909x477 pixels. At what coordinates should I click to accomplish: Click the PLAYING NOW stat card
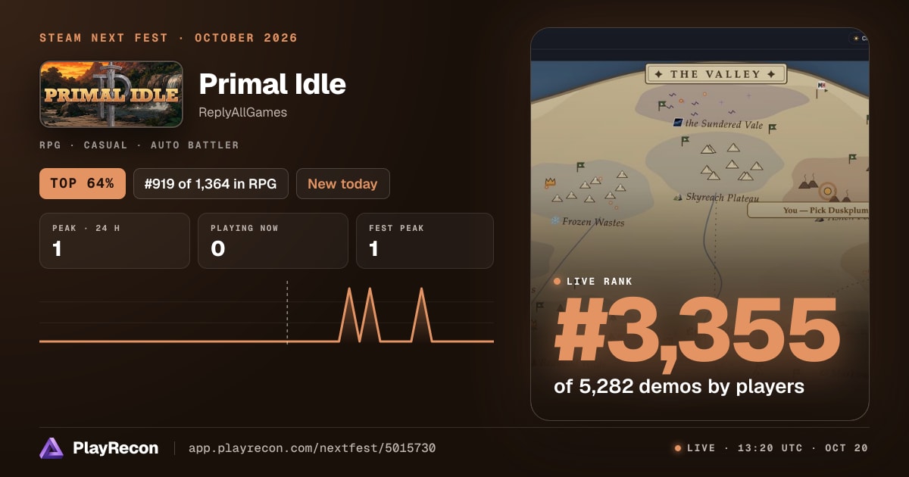(x=273, y=241)
